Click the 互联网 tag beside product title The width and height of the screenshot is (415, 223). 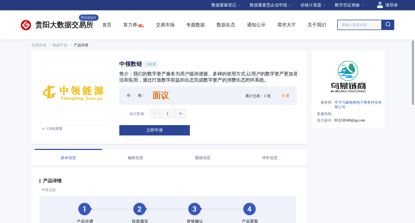click(x=151, y=64)
